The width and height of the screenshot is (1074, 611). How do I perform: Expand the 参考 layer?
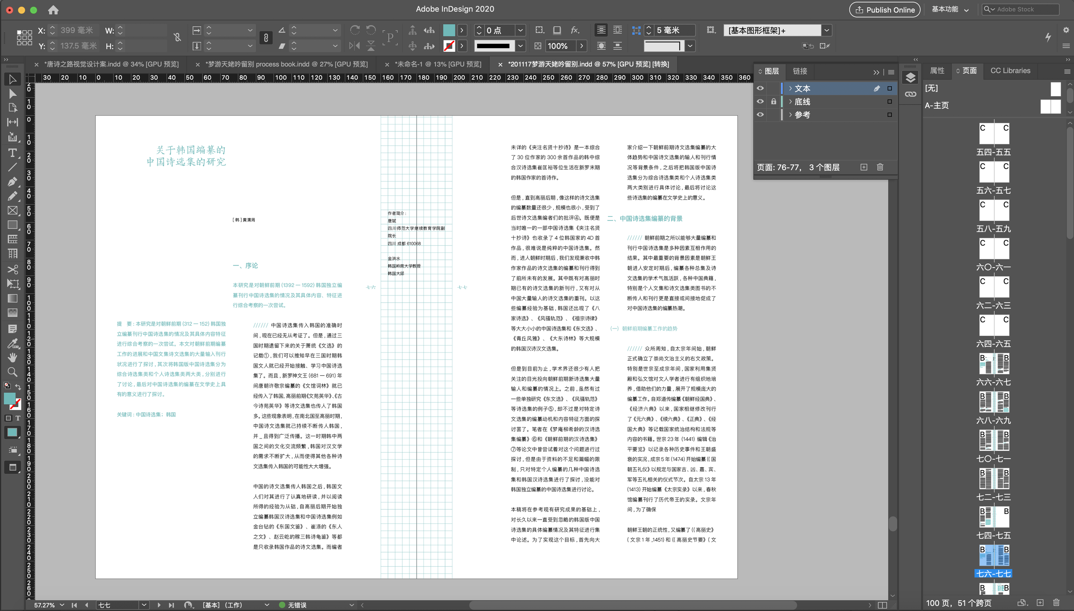pyautogui.click(x=790, y=115)
